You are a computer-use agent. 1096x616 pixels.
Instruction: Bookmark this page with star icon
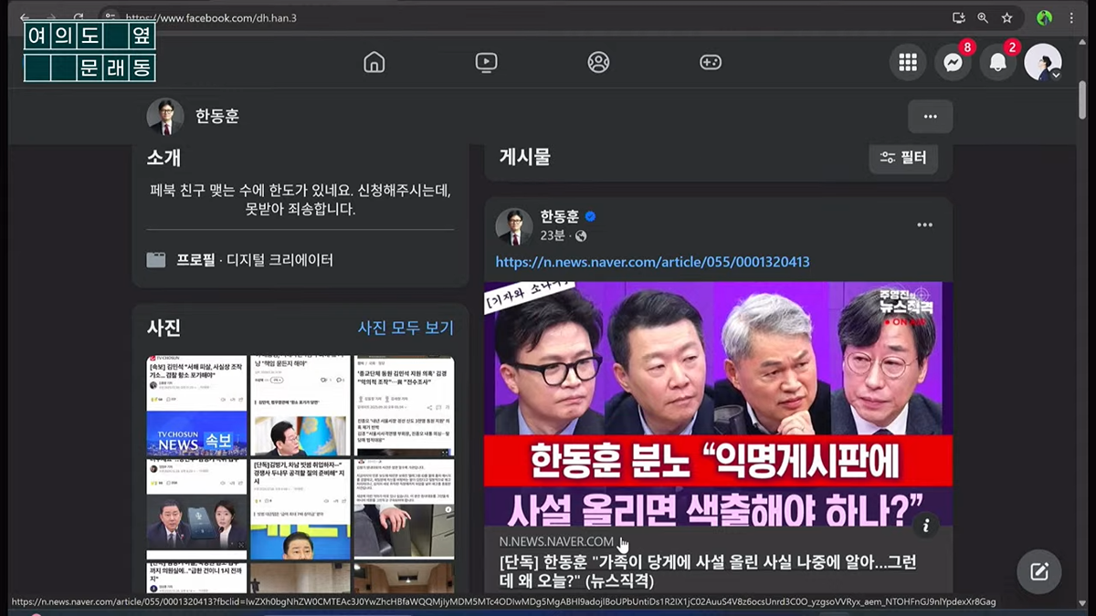[x=1006, y=17]
